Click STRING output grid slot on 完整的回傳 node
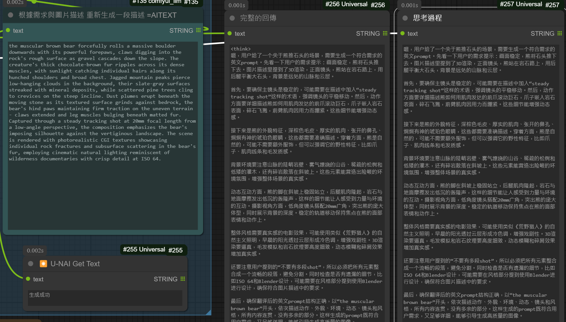This screenshot has width=566, height=322. point(385,33)
